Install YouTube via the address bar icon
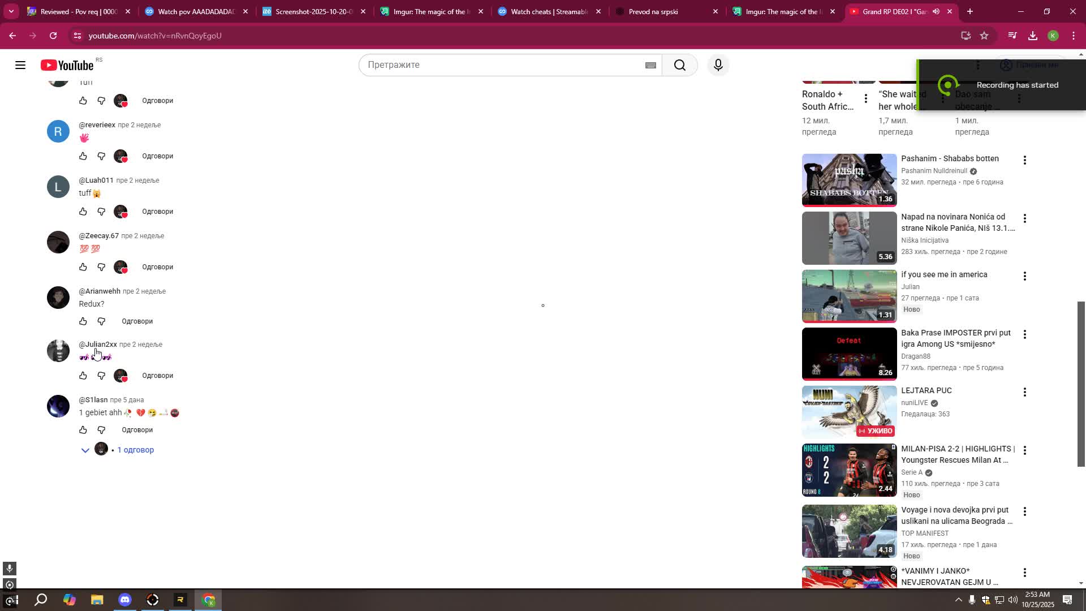The width and height of the screenshot is (1086, 611). [966, 36]
